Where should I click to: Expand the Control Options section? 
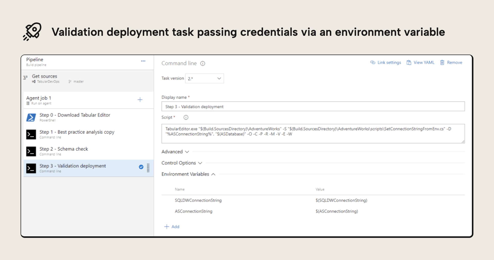coord(182,163)
